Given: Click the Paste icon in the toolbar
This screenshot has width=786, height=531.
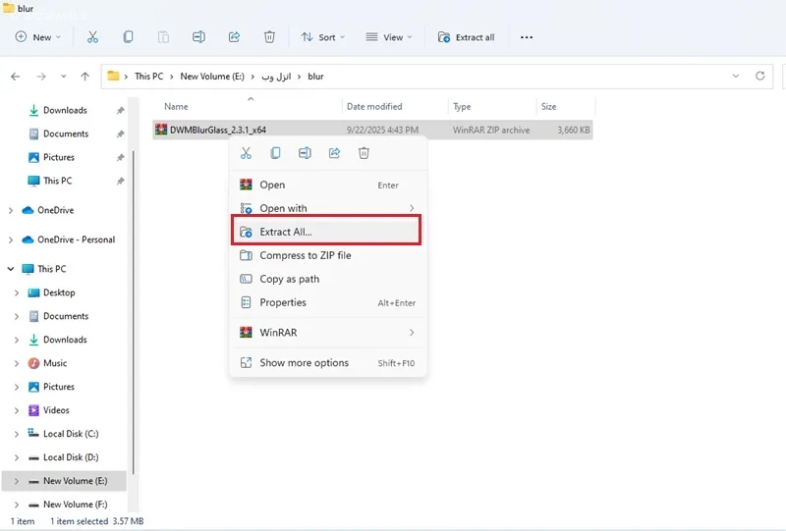Looking at the screenshot, I should pos(163,37).
